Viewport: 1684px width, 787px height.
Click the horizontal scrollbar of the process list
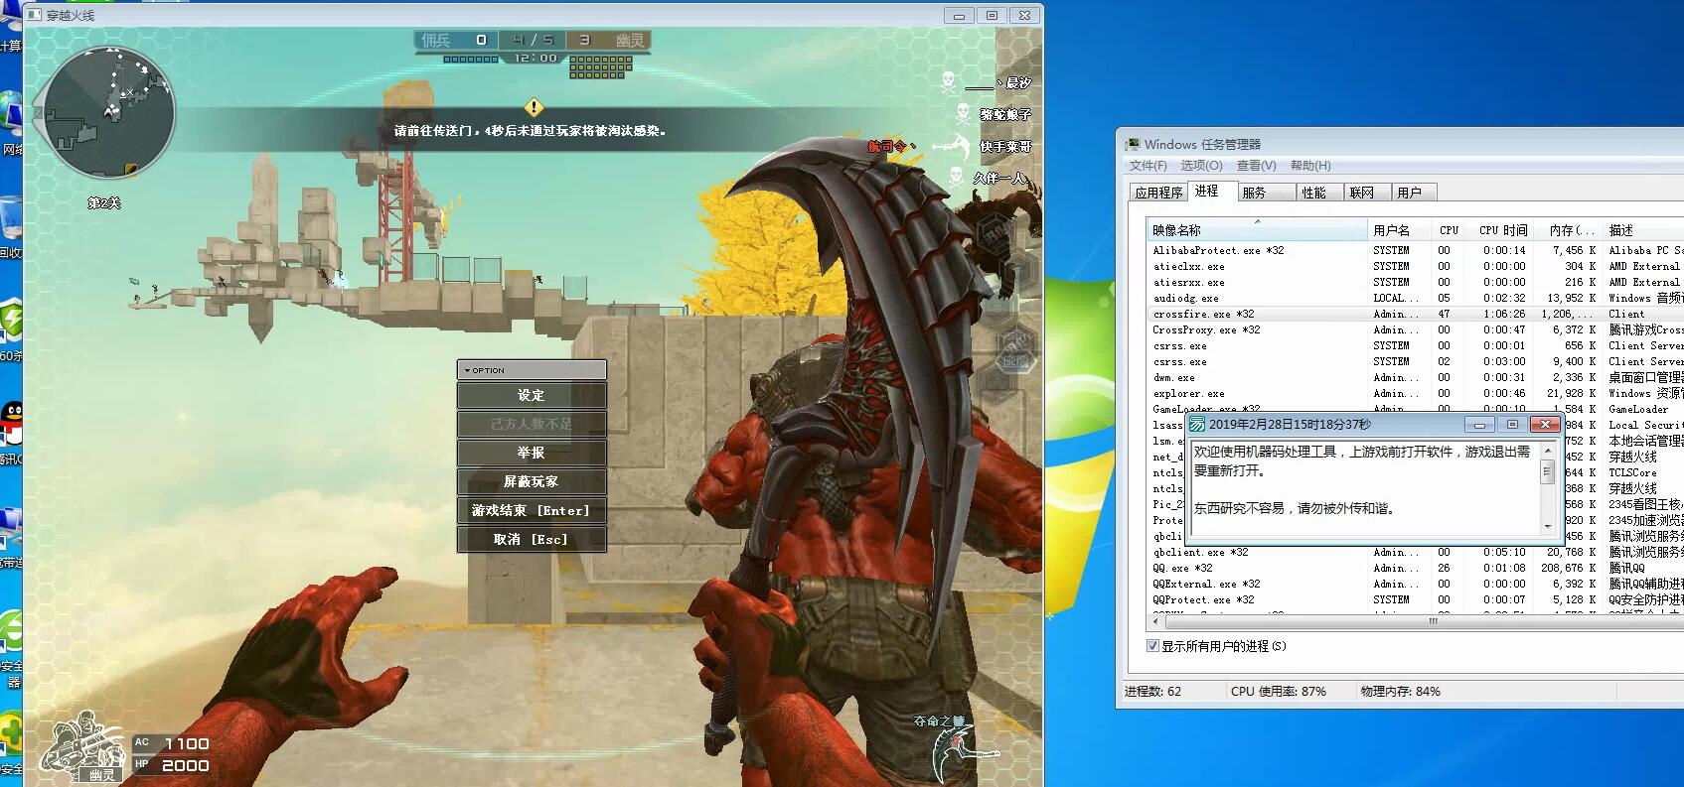[1416, 621]
